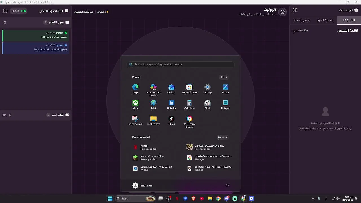Viewport: 361px width, 203px height.
Task: Open Notepad app
Action: [x=226, y=104]
